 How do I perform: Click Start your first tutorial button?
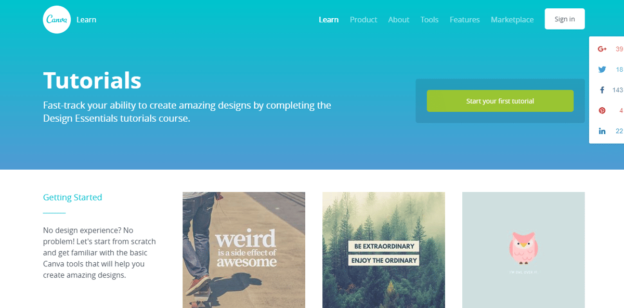[x=500, y=101]
